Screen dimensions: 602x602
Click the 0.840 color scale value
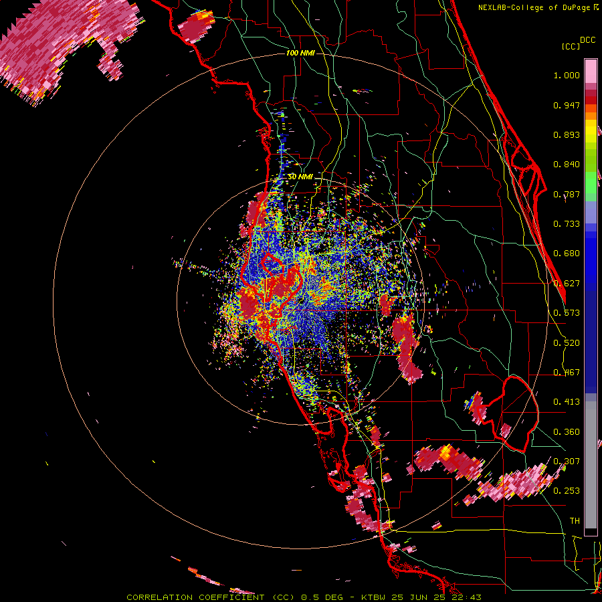pos(567,165)
